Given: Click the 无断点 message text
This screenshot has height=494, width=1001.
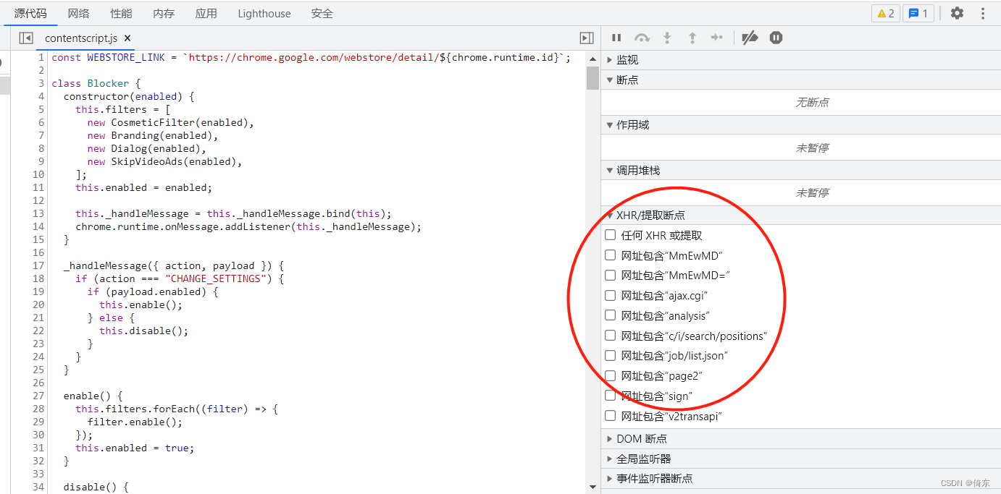Looking at the screenshot, I should tap(812, 103).
